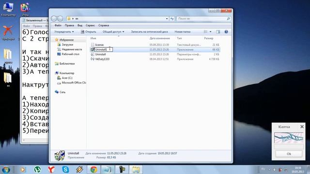Click the media player taskbar icon
310x174 pixels.
[x=23, y=170]
